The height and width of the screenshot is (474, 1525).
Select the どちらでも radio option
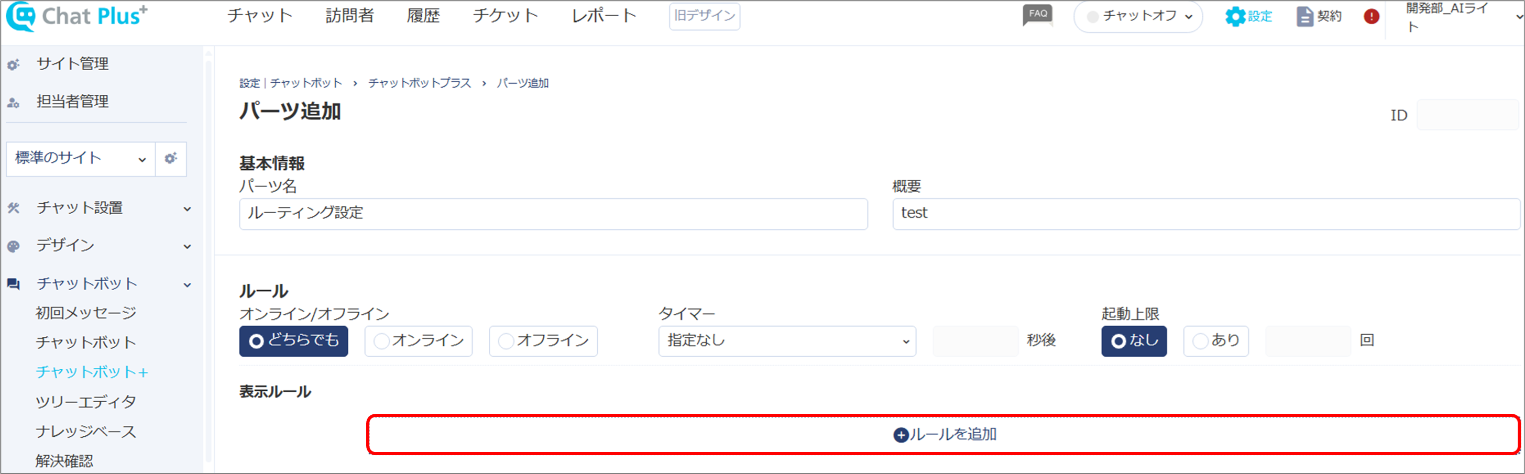click(294, 341)
